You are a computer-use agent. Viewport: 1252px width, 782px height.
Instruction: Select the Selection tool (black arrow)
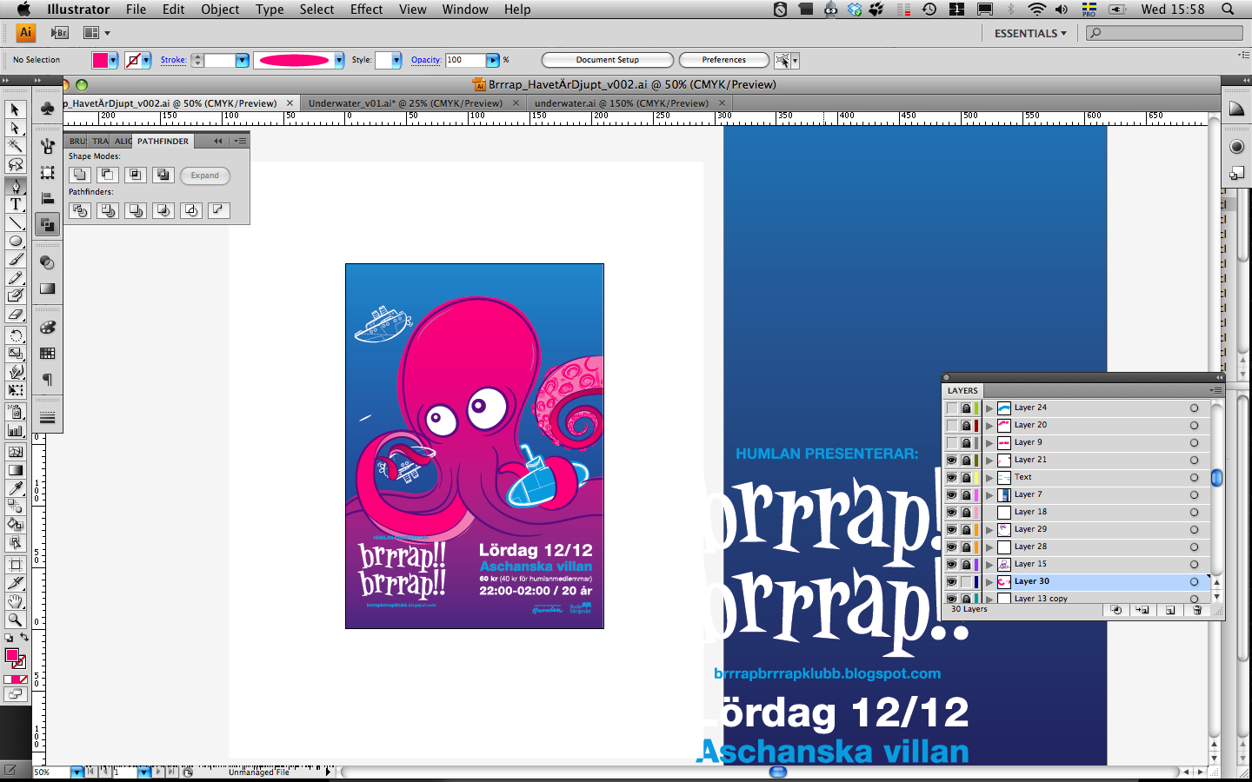[15, 109]
